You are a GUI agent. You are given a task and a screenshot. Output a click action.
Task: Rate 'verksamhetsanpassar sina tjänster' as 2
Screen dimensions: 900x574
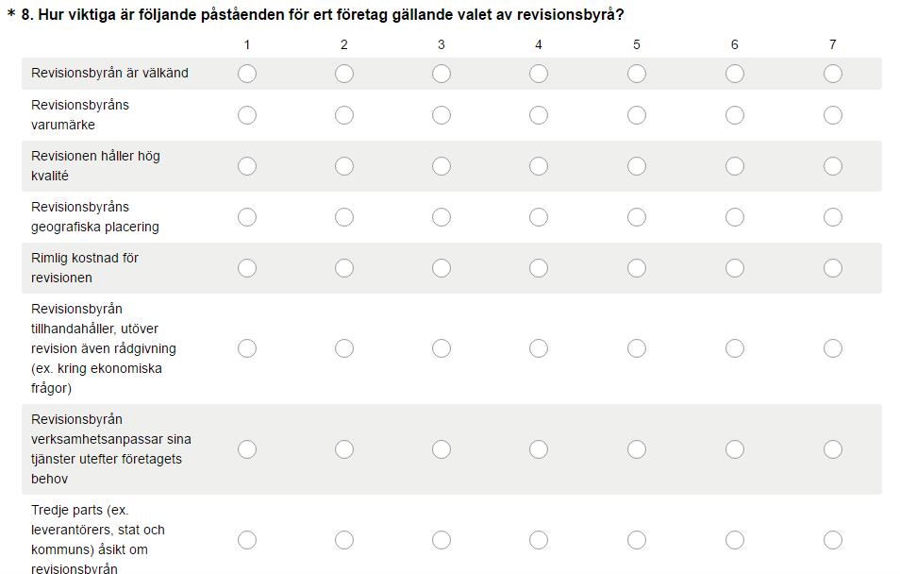pyautogui.click(x=343, y=449)
